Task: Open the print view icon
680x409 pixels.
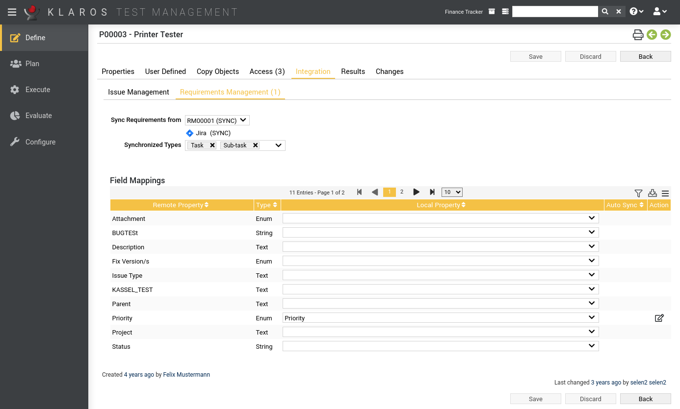Action: [638, 35]
